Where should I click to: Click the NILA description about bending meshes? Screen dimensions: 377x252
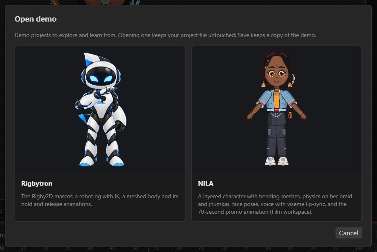click(x=275, y=204)
